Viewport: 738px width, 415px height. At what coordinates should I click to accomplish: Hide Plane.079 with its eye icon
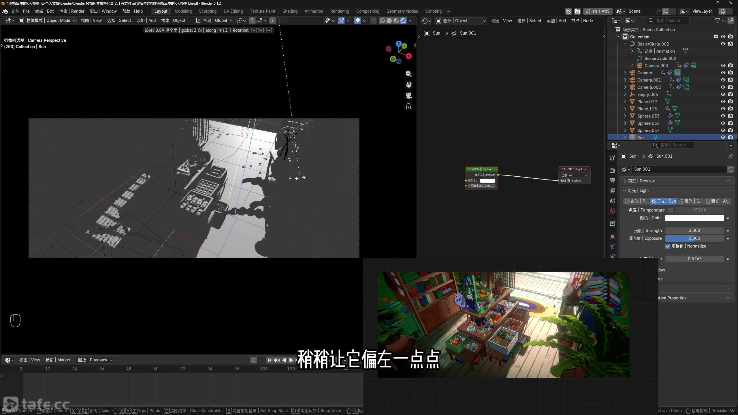723,101
